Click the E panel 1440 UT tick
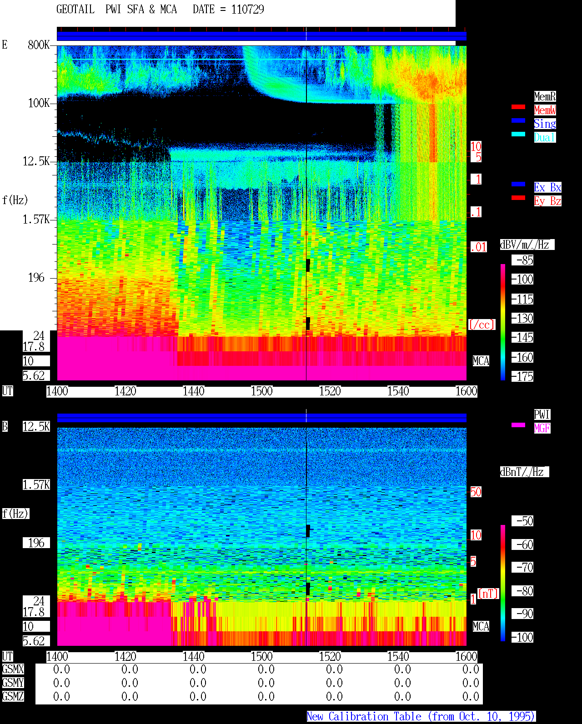The width and height of the screenshot is (582, 724). 194,391
